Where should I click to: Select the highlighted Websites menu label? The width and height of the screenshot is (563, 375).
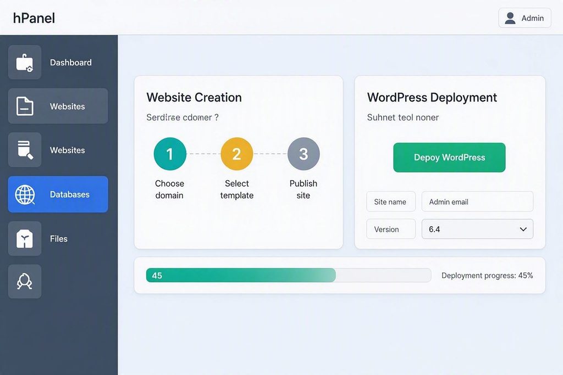[68, 107]
